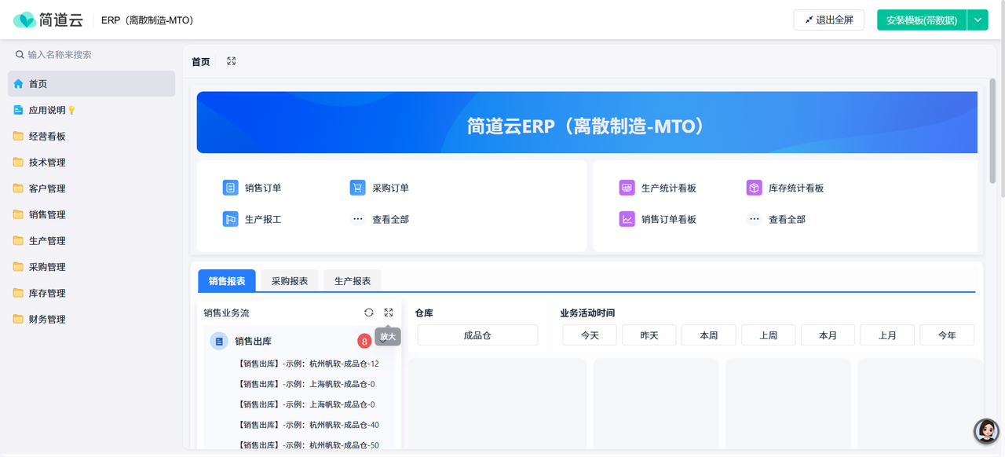Open record 杭州帆软-成品仓-12
This screenshot has height=457, width=1005.
(x=308, y=364)
